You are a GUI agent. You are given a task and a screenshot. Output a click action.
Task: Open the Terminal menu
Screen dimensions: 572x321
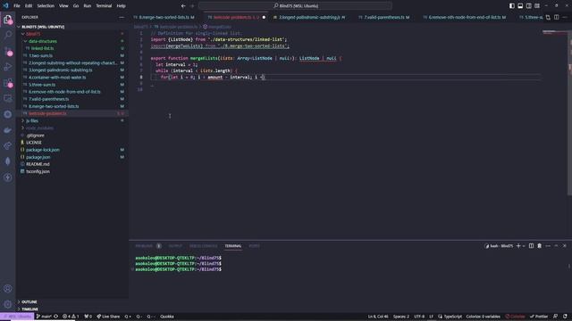coord(104,6)
